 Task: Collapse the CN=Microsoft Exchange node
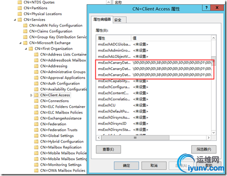(x=20, y=43)
